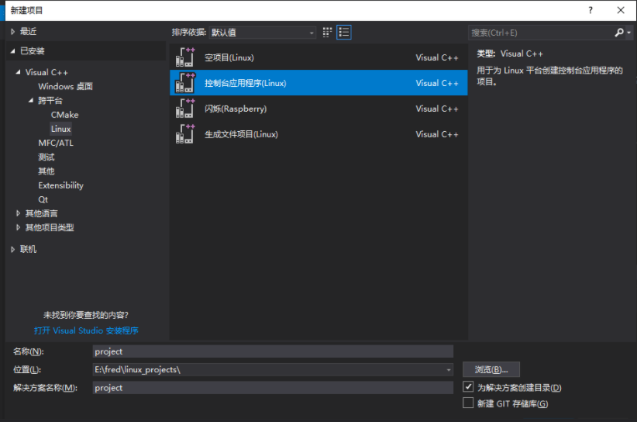
Task: Expand the 其他语言 node
Action: (x=18, y=213)
